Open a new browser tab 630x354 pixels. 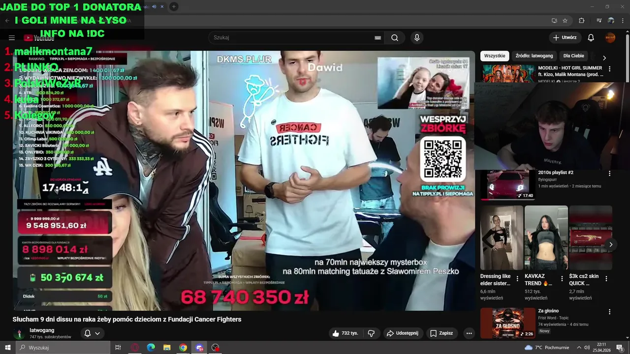[x=174, y=6]
